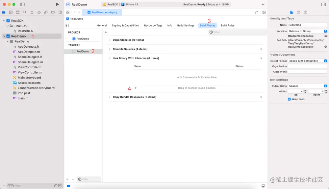The width and height of the screenshot is (329, 189).
Task: Add an editor on the right
Action: click(x=264, y=12)
